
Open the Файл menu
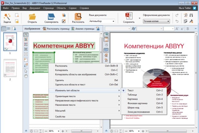click(x=6, y=8)
